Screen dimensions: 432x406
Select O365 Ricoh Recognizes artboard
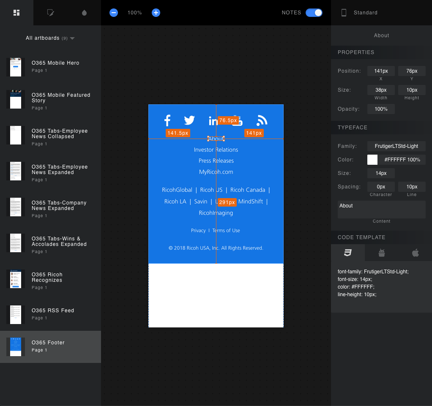[50, 281]
